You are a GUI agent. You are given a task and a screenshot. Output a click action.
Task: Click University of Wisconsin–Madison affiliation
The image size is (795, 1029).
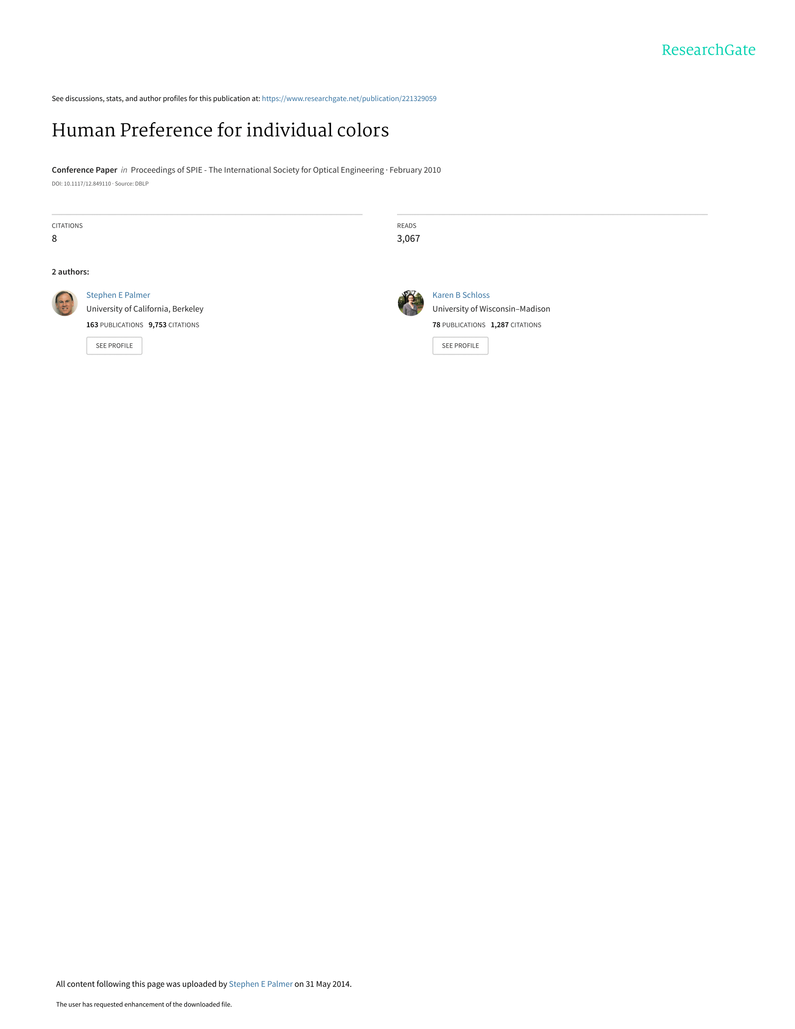coord(491,309)
